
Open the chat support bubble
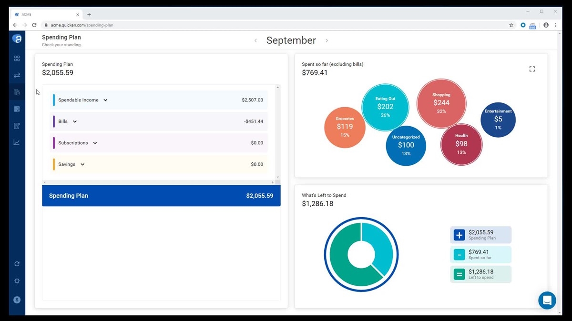(x=547, y=301)
